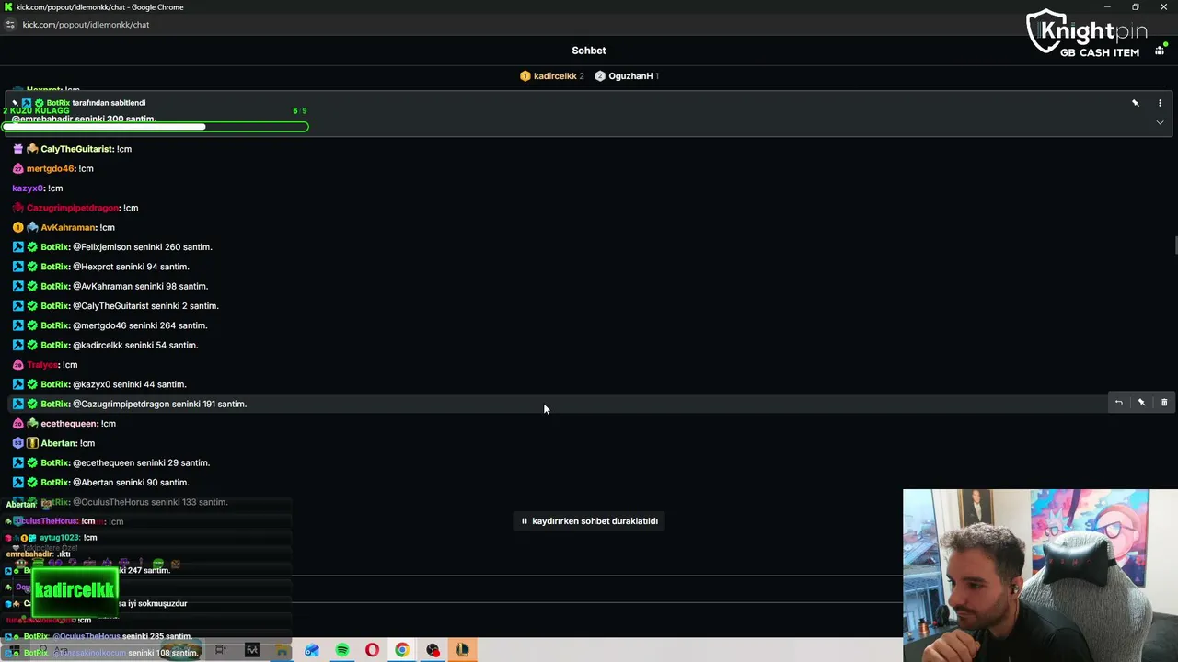The width and height of the screenshot is (1178, 662).
Task: Open Opera browser from the taskbar
Action: (372, 650)
